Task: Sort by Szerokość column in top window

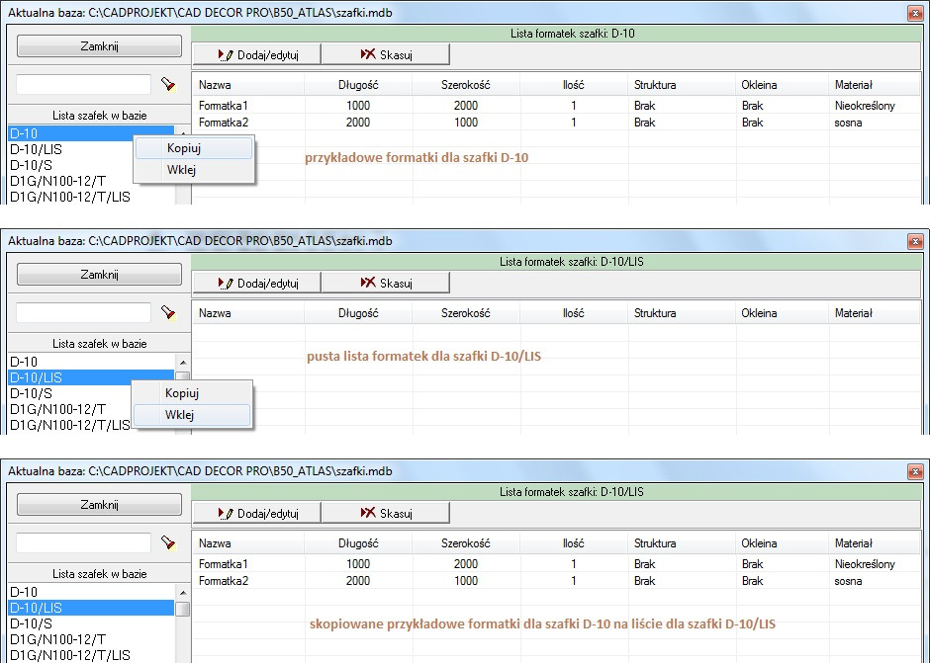Action: 466,85
